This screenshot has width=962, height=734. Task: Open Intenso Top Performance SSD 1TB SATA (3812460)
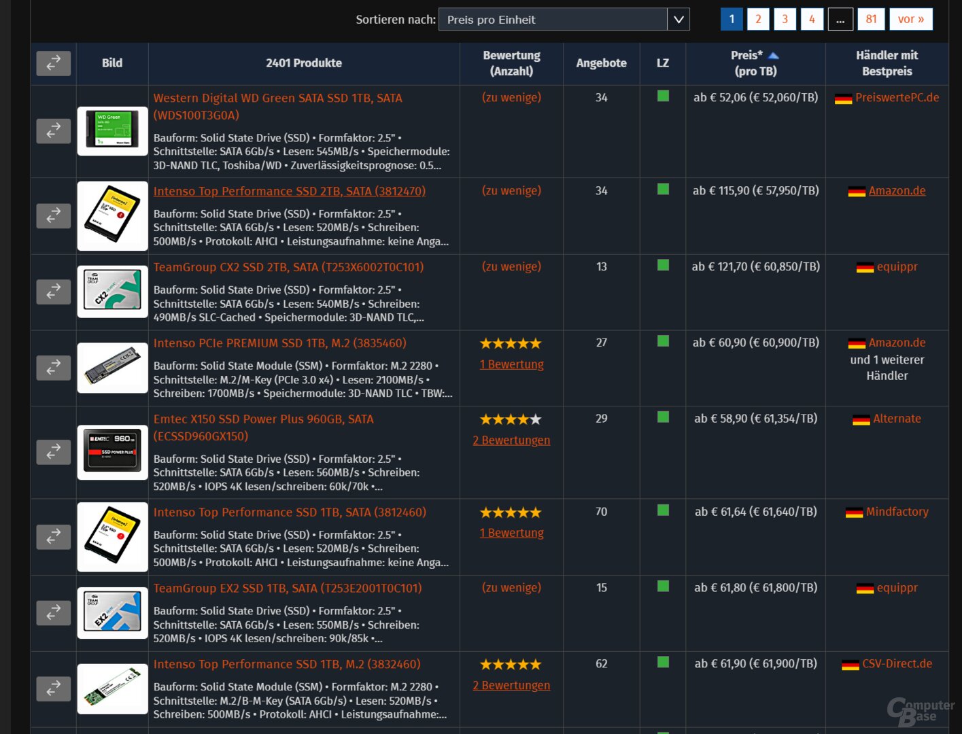pyautogui.click(x=290, y=512)
